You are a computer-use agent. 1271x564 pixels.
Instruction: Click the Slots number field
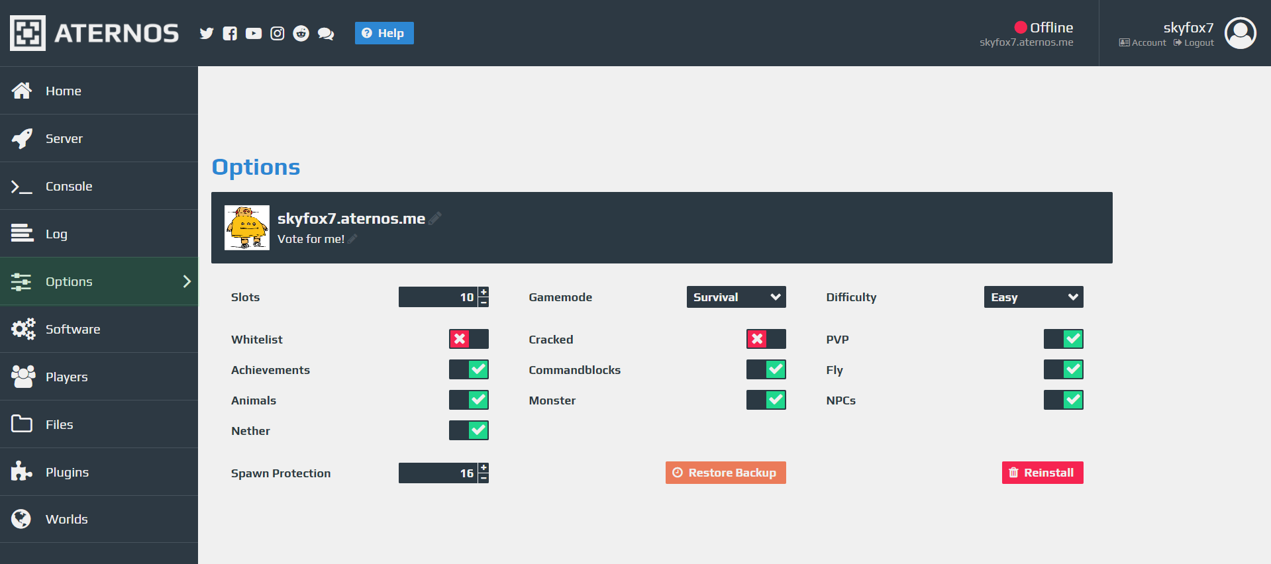point(438,297)
